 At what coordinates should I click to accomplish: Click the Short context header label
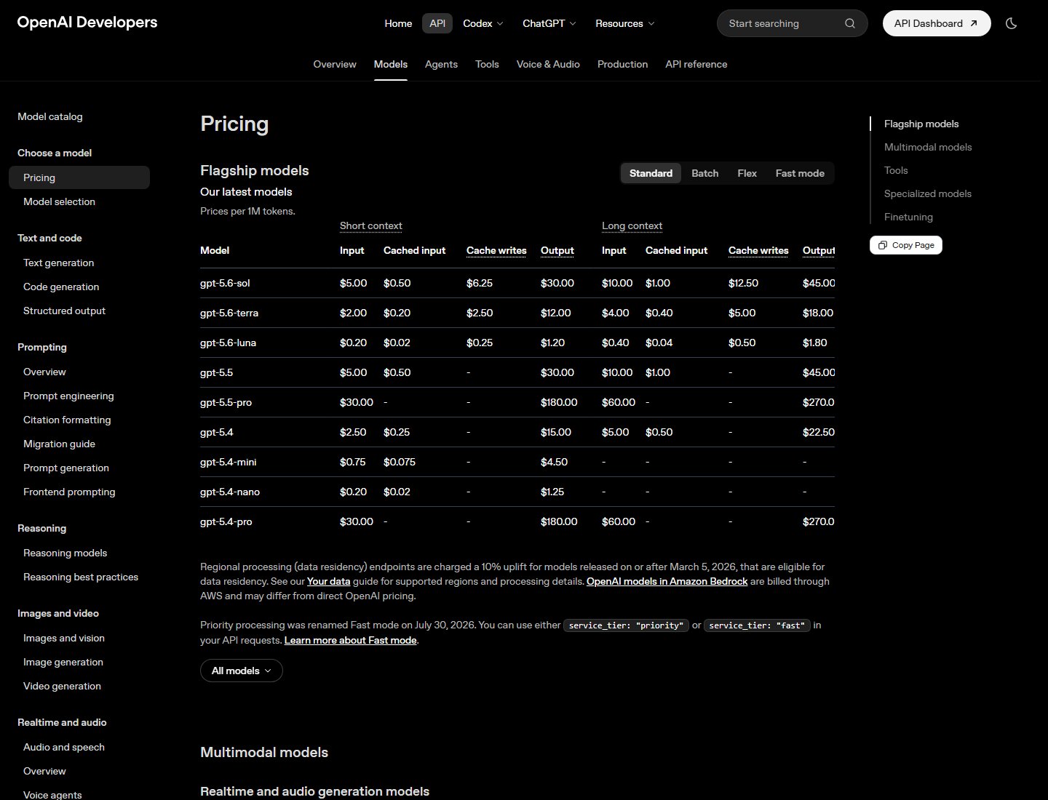click(370, 225)
